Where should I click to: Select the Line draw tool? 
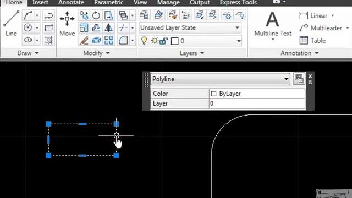click(x=11, y=23)
